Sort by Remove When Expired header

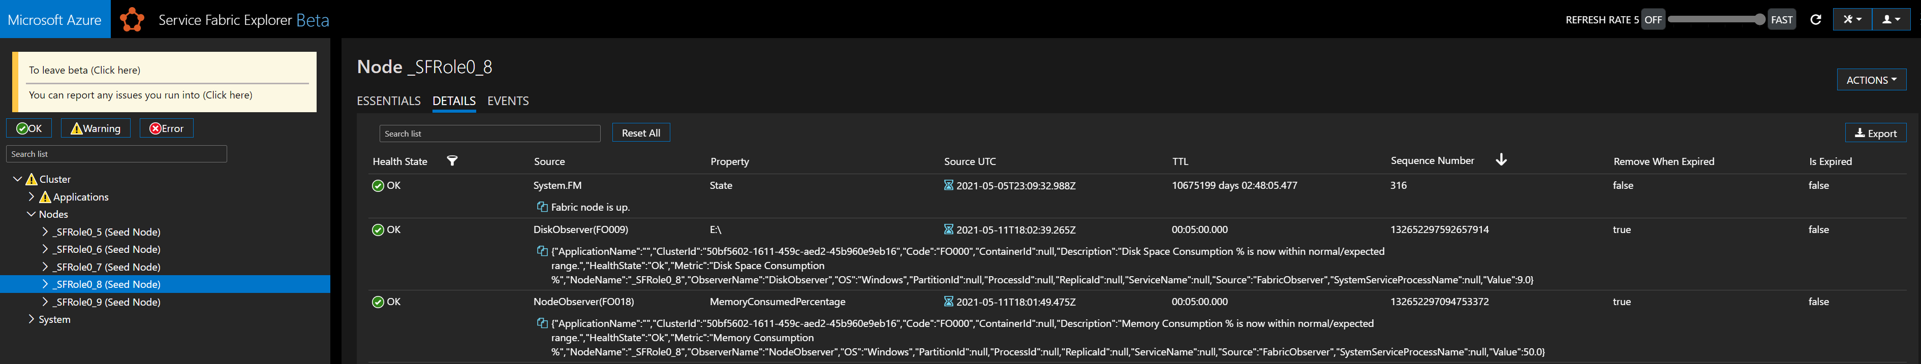[x=1663, y=161]
